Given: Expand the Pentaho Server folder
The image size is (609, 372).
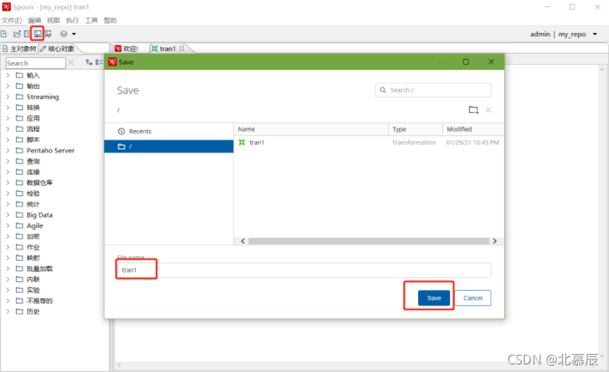Looking at the screenshot, I should pos(8,151).
